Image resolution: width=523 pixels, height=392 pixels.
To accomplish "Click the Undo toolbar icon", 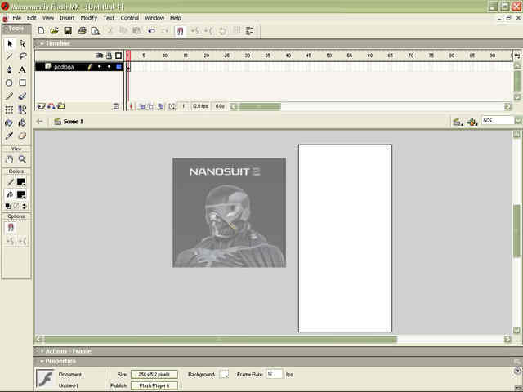I will (151, 31).
